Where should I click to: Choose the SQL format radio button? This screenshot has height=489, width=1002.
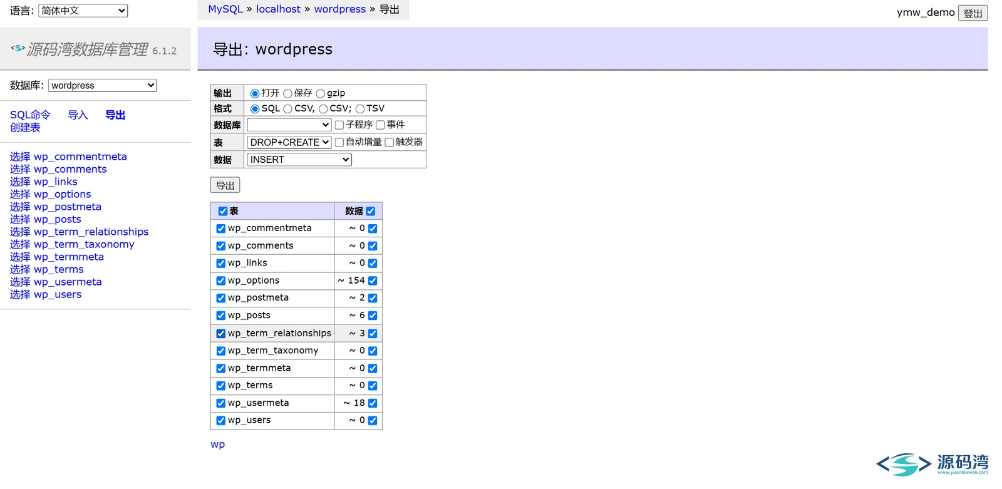[255, 109]
